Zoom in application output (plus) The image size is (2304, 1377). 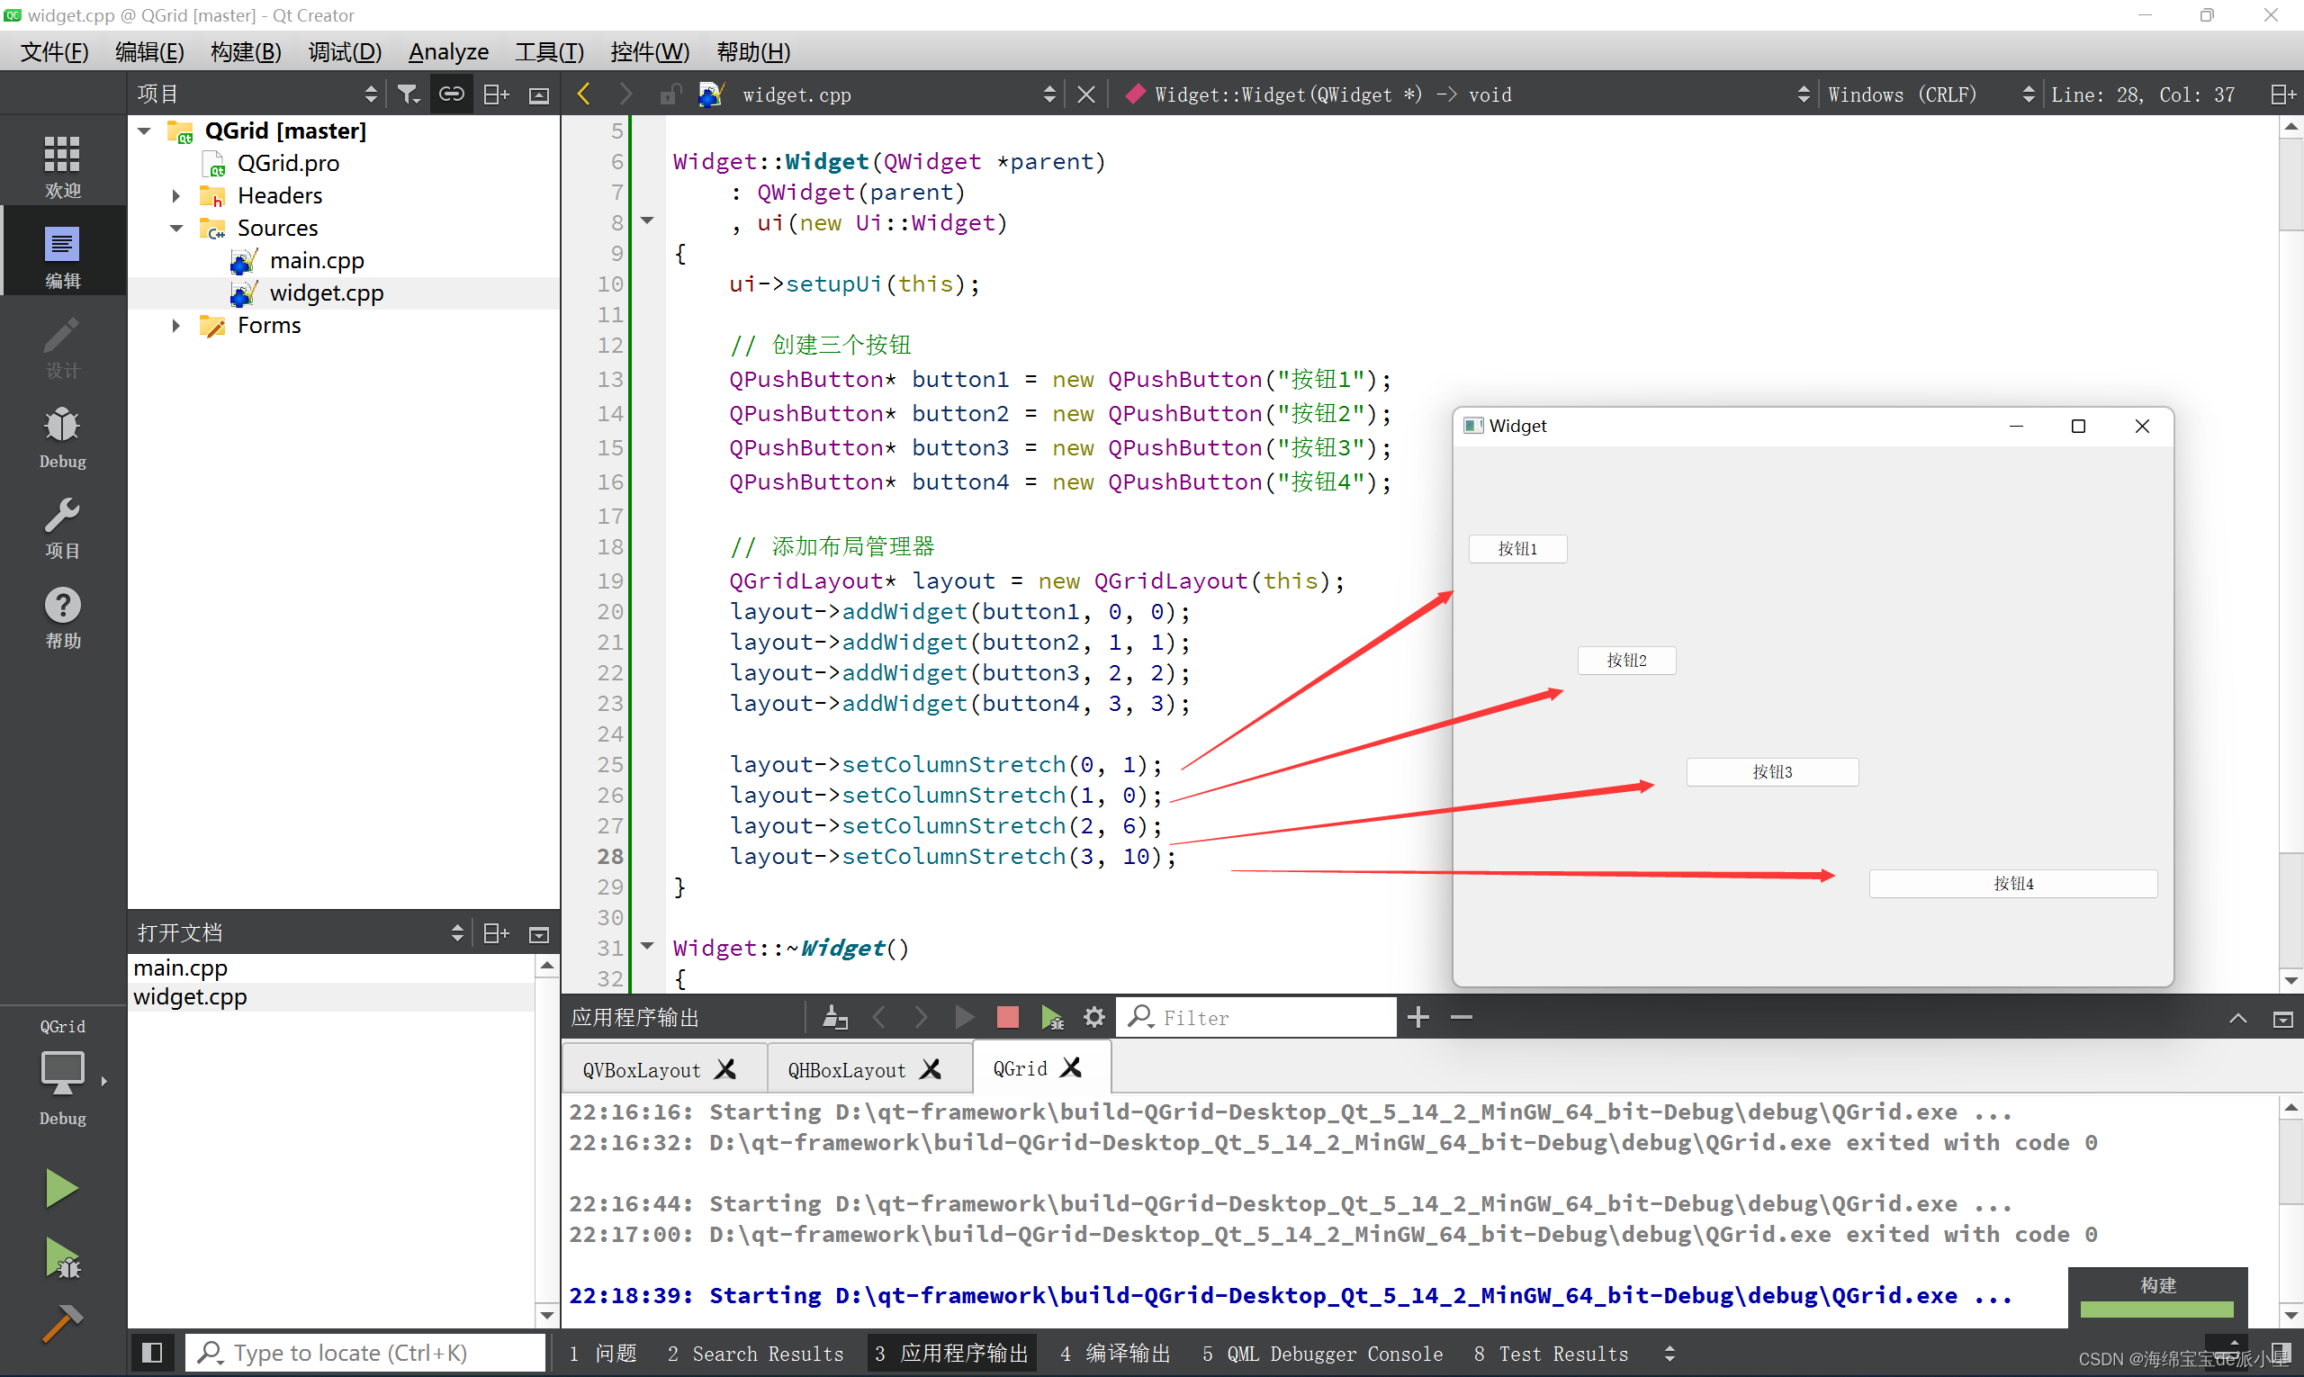click(x=1417, y=1017)
